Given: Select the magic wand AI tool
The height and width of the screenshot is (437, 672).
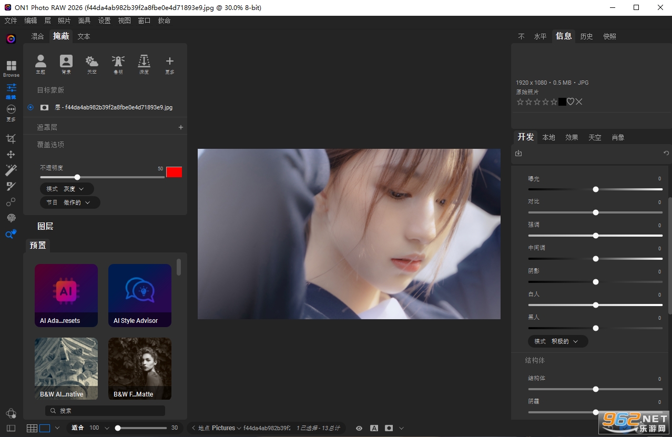Looking at the screenshot, I should [x=11, y=170].
